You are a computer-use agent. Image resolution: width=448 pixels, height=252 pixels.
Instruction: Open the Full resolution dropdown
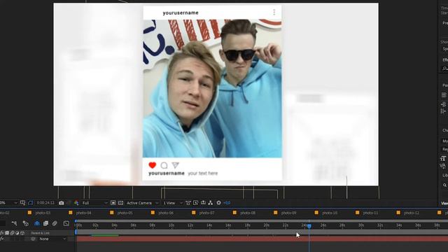[95, 203]
